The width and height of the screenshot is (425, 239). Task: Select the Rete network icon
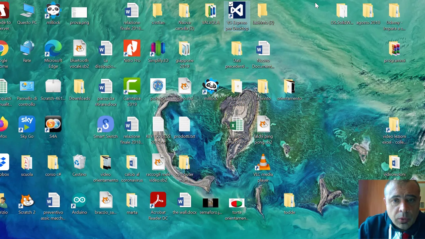point(27,52)
